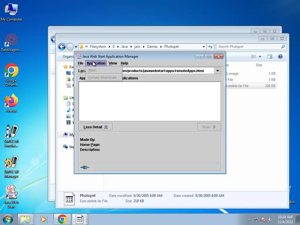This screenshot has height=225, width=300.
Task: Maximize the Java Web Start Application Manager
Action: (x=209, y=57)
